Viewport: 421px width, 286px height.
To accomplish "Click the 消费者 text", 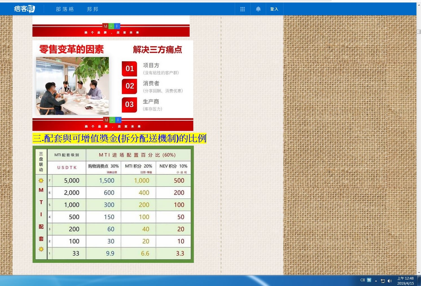I will pyautogui.click(x=151, y=83).
